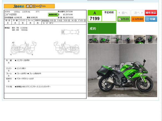Click the 足まわり grade B cell

click(x=38, y=22)
